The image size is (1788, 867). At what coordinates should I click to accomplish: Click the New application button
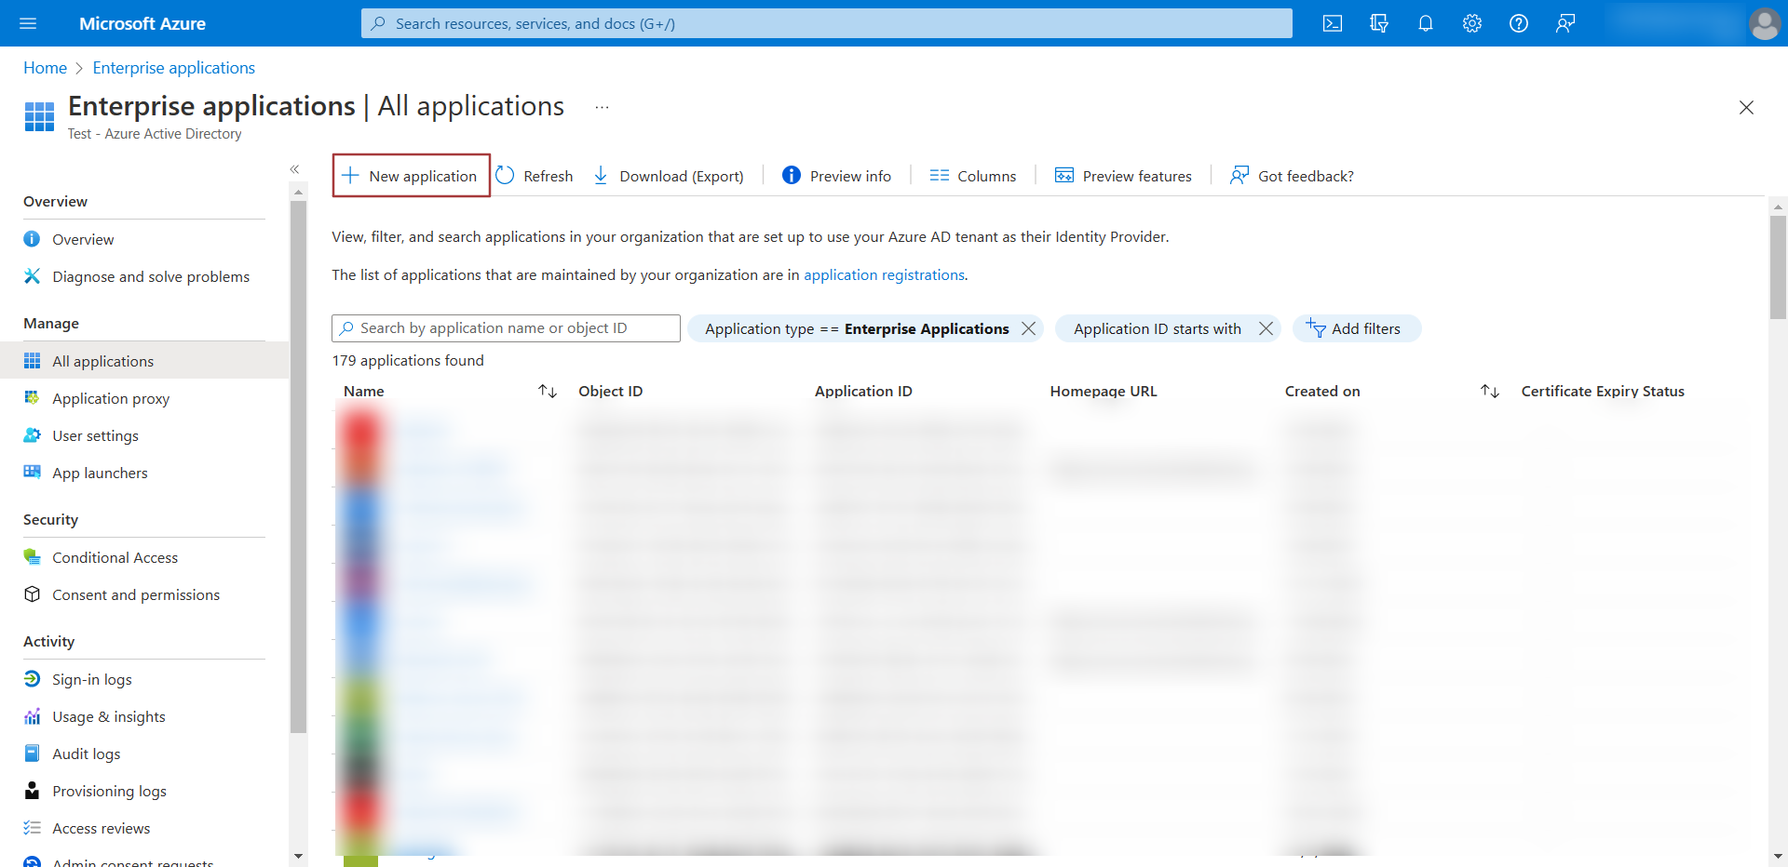coord(411,176)
